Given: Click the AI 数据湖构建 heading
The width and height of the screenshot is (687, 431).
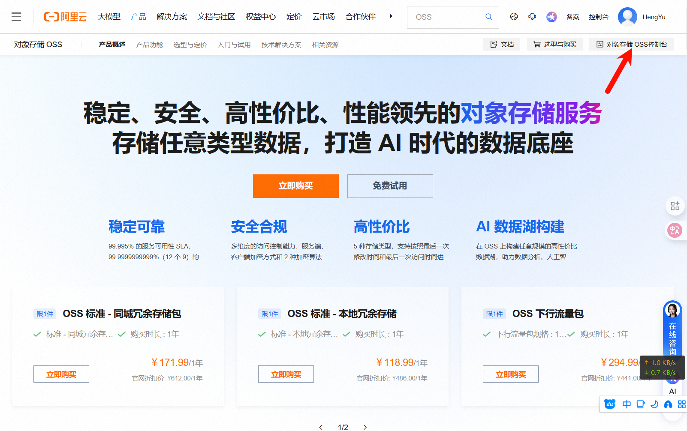Looking at the screenshot, I should click(520, 227).
